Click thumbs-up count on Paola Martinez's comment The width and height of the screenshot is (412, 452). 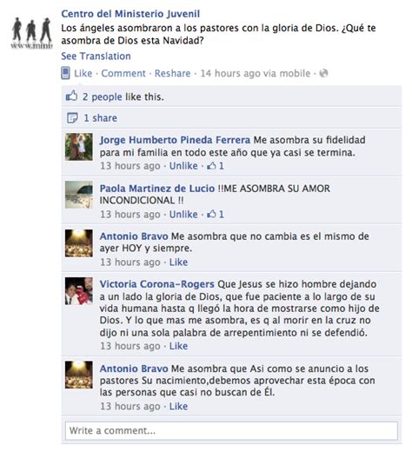[x=216, y=215]
